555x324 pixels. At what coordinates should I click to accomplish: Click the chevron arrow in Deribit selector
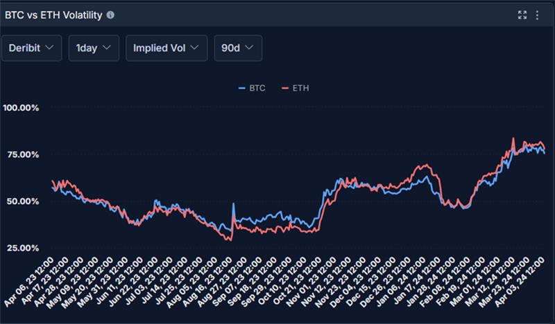coord(49,47)
